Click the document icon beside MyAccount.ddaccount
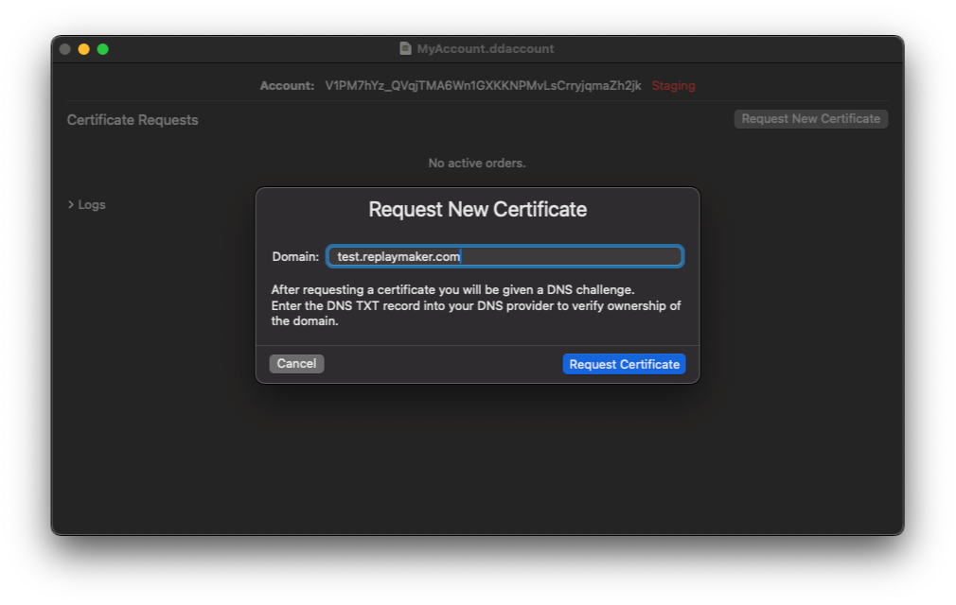 pyautogui.click(x=405, y=49)
